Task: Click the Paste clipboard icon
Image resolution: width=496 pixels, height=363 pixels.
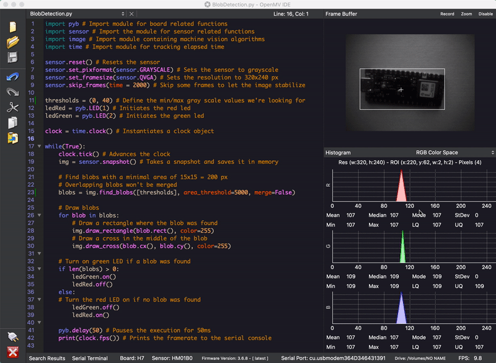Action: coord(12,138)
